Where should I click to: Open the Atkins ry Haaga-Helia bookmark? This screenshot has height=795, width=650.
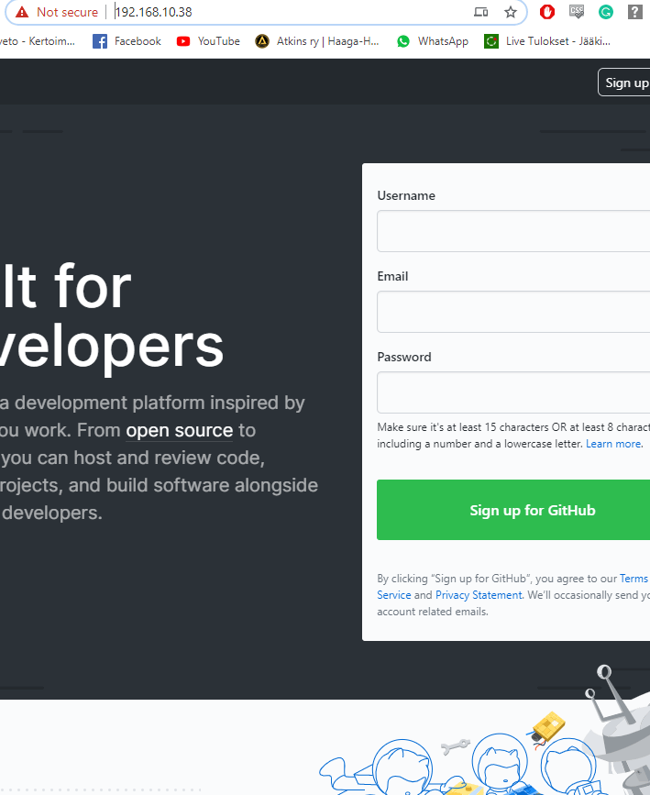(317, 41)
